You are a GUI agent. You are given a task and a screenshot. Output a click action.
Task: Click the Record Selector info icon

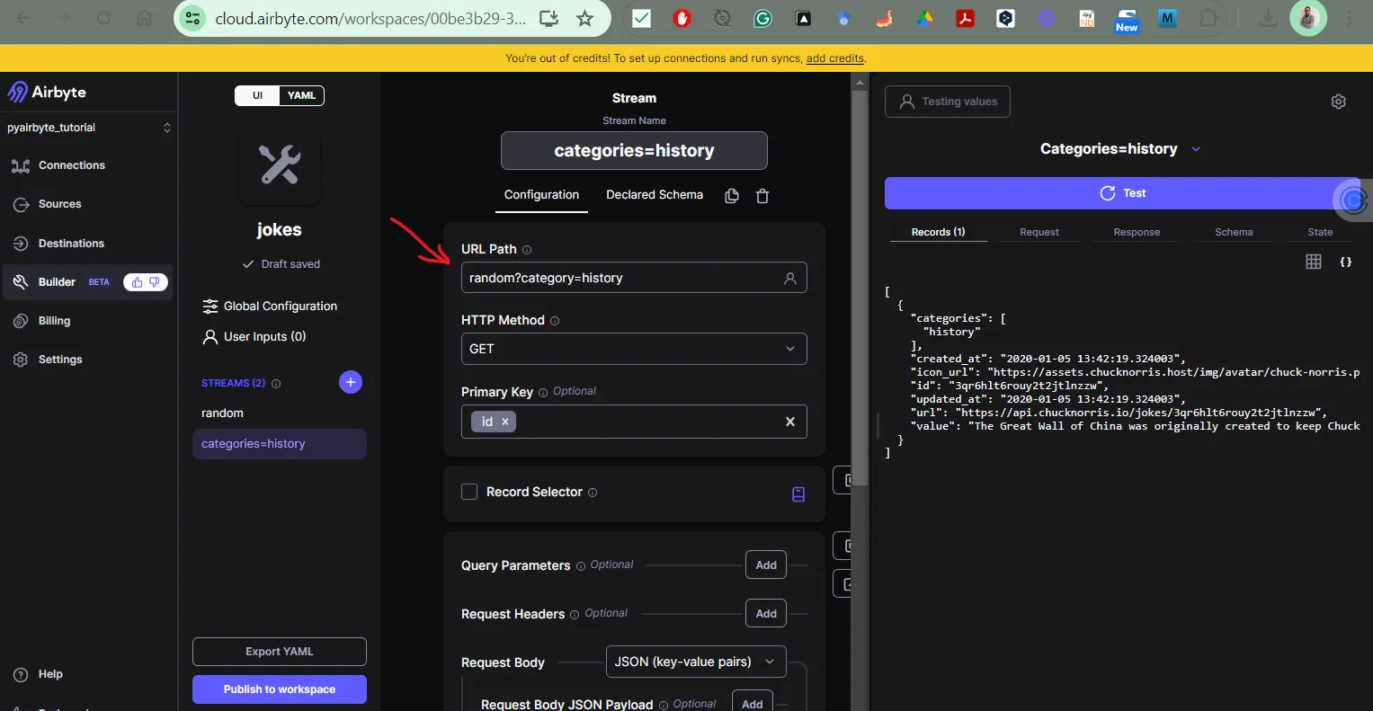click(x=593, y=493)
